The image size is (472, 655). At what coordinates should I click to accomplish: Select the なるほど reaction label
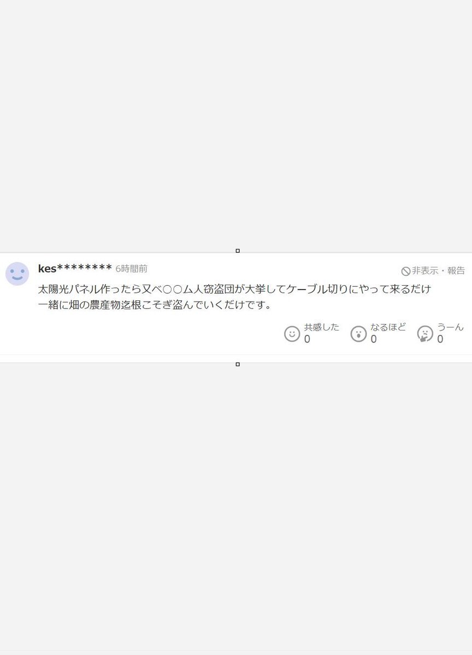tap(388, 327)
